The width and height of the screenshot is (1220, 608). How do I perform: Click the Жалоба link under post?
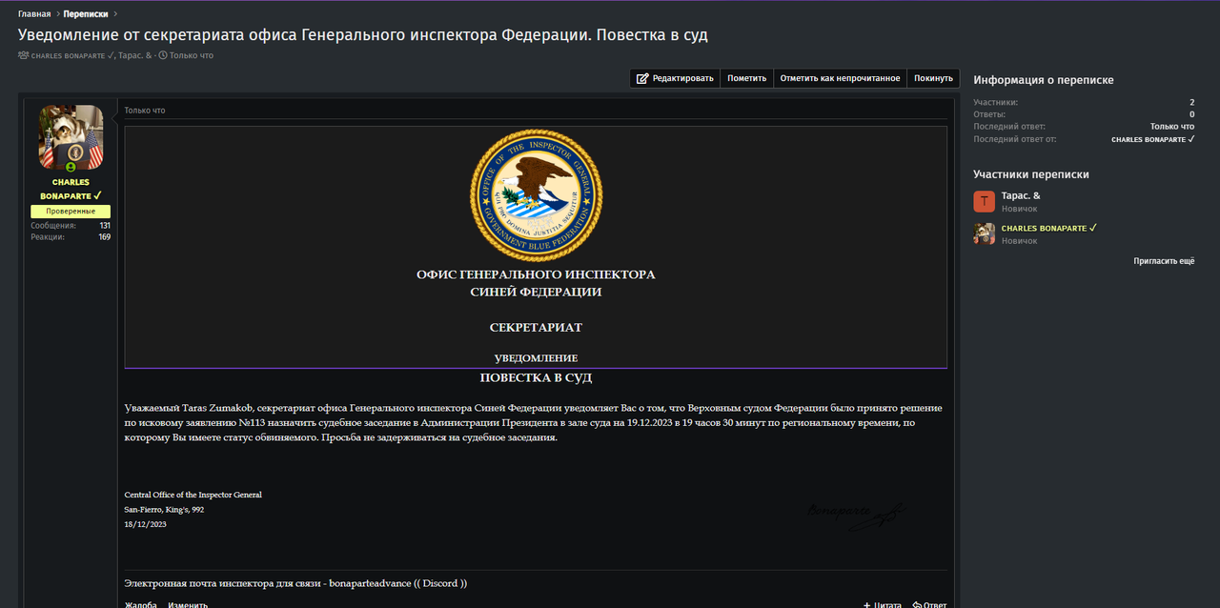[x=141, y=604]
